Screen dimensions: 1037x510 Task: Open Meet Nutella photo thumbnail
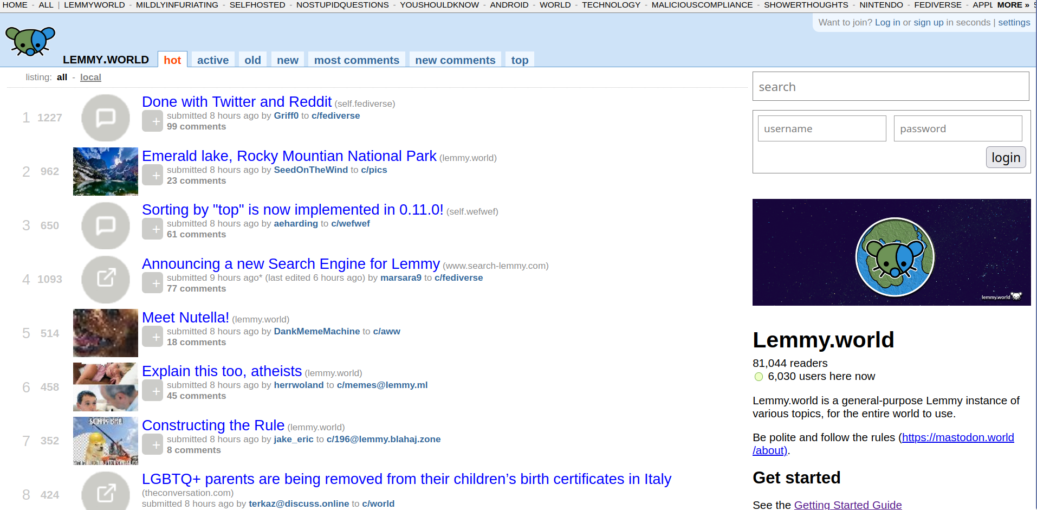[x=106, y=333]
